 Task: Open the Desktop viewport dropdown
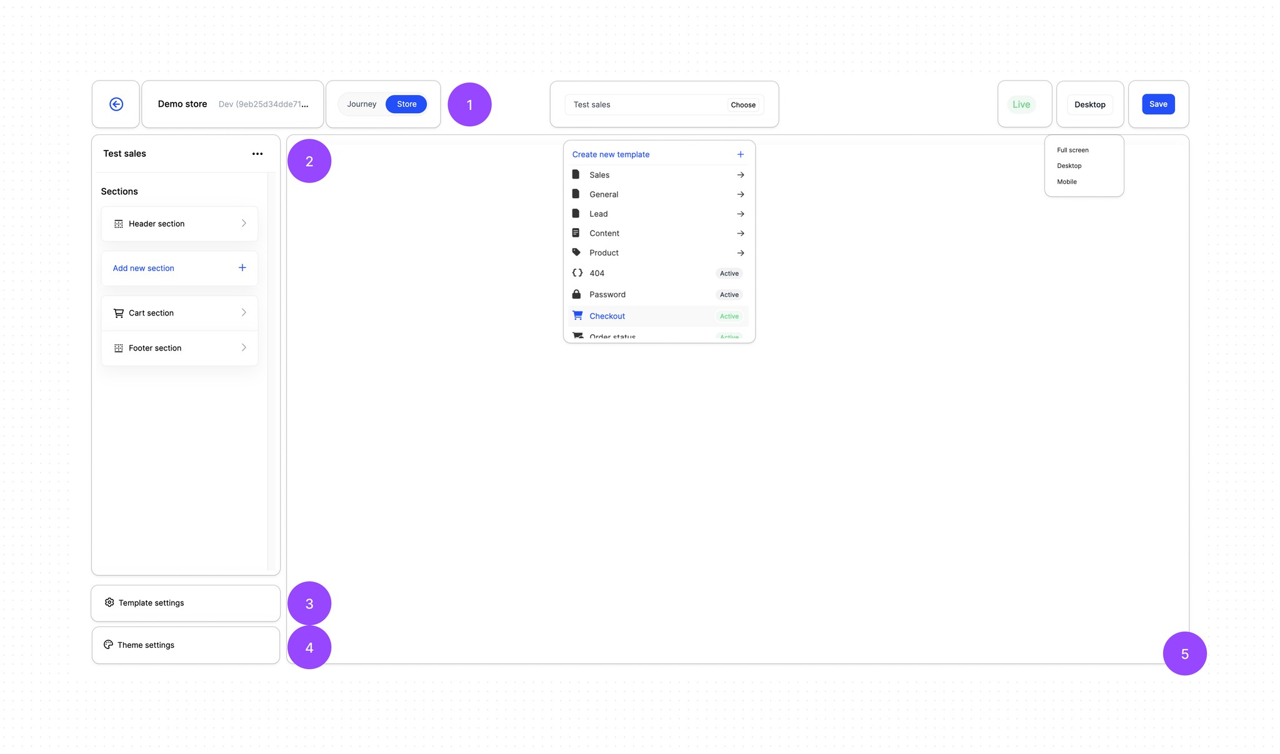click(x=1089, y=104)
